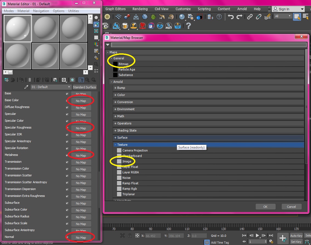Click the Sample Type sphere icon
This screenshot has height=245, width=311.
96,17
